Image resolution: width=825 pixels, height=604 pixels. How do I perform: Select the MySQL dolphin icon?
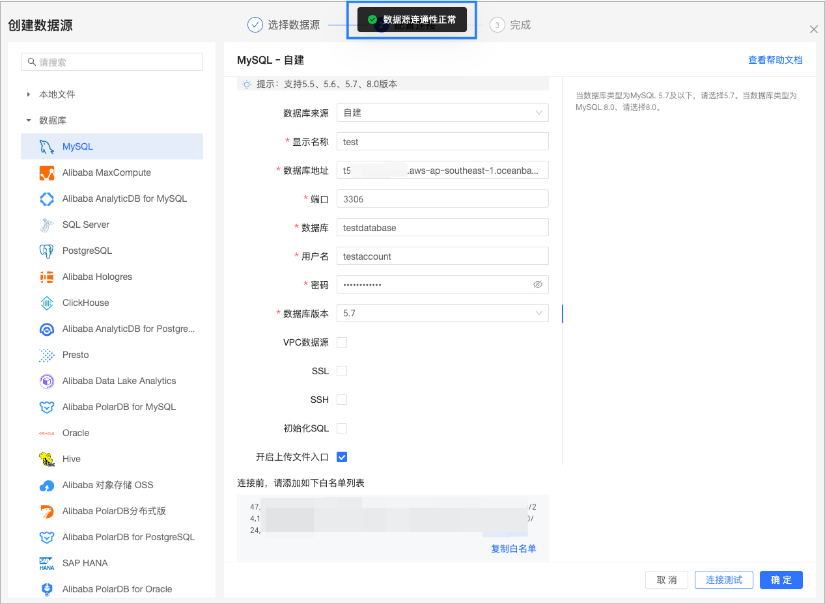(x=46, y=146)
